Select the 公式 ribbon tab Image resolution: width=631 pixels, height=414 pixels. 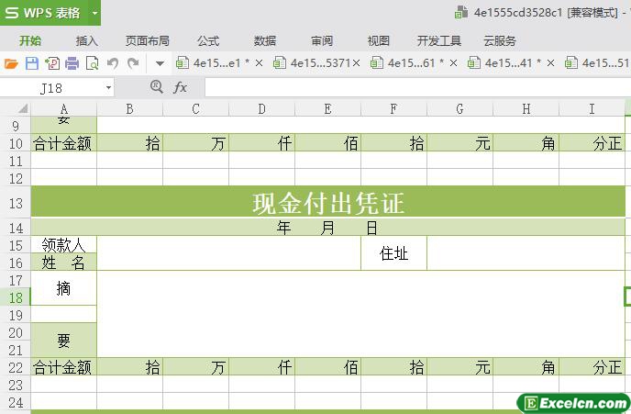pyautogui.click(x=208, y=40)
